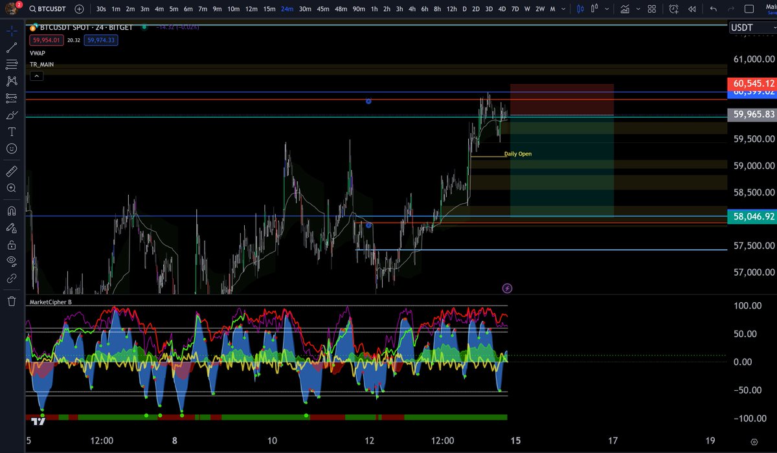The image size is (777, 453).
Task: Switch to the 90m timeframe
Action: (358, 9)
